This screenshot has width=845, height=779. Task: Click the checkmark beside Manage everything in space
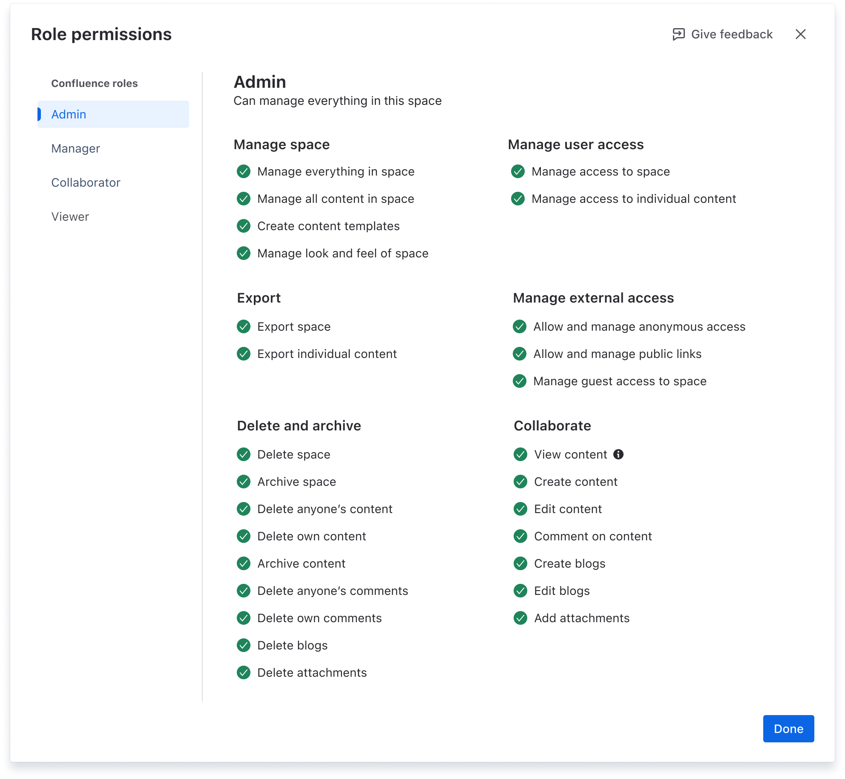pos(244,172)
